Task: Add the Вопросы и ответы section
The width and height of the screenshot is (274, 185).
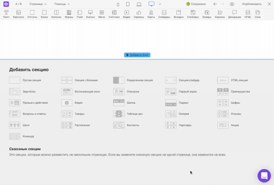Action: point(27,114)
